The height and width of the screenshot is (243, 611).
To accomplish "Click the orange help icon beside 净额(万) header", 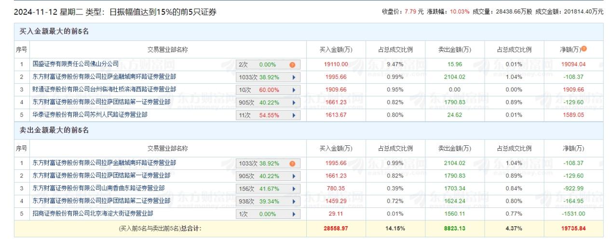I will (584, 49).
